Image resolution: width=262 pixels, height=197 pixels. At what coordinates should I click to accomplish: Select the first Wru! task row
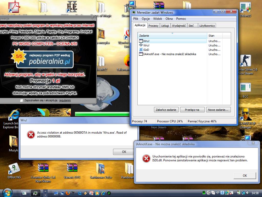[173, 41]
